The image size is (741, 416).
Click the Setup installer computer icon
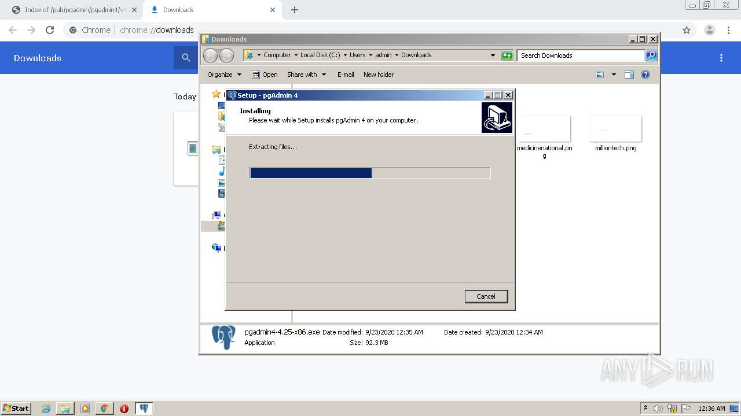[497, 117]
